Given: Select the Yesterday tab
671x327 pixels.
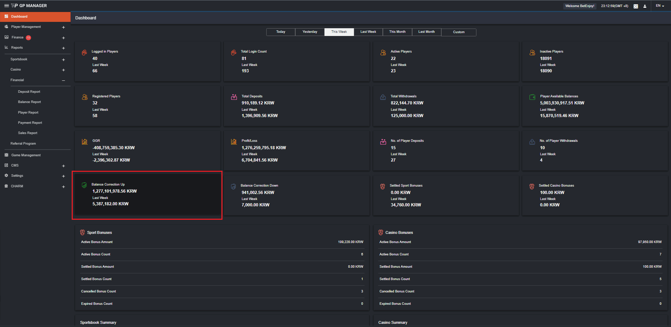Looking at the screenshot, I should click(310, 32).
